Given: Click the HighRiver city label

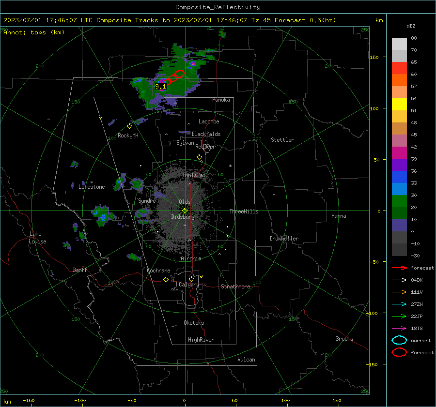Looking at the screenshot, I should point(201,340).
